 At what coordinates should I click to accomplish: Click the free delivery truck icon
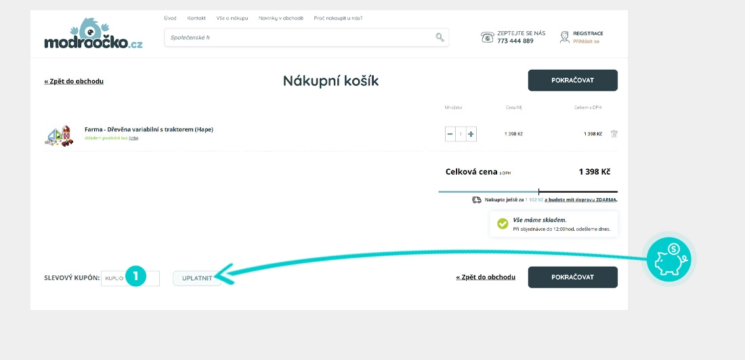(477, 200)
